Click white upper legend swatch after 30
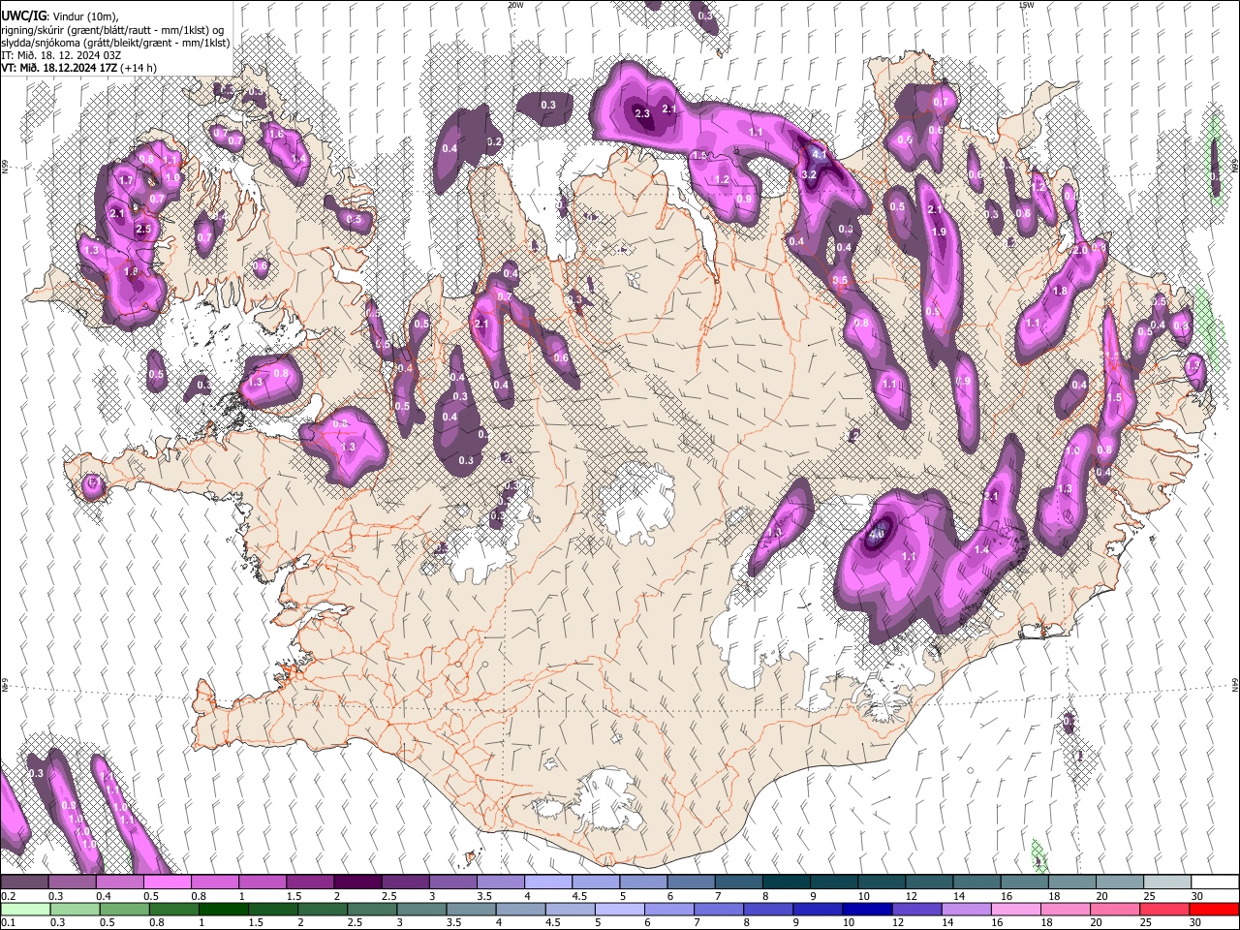1240x930 pixels. click(x=1215, y=883)
